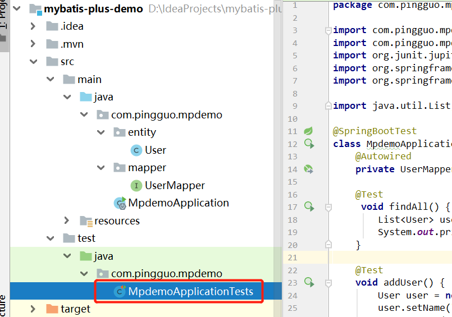Viewport: 452px width, 317px height.
Task: Run the test class from line 12 gutter icon
Action: 309,144
